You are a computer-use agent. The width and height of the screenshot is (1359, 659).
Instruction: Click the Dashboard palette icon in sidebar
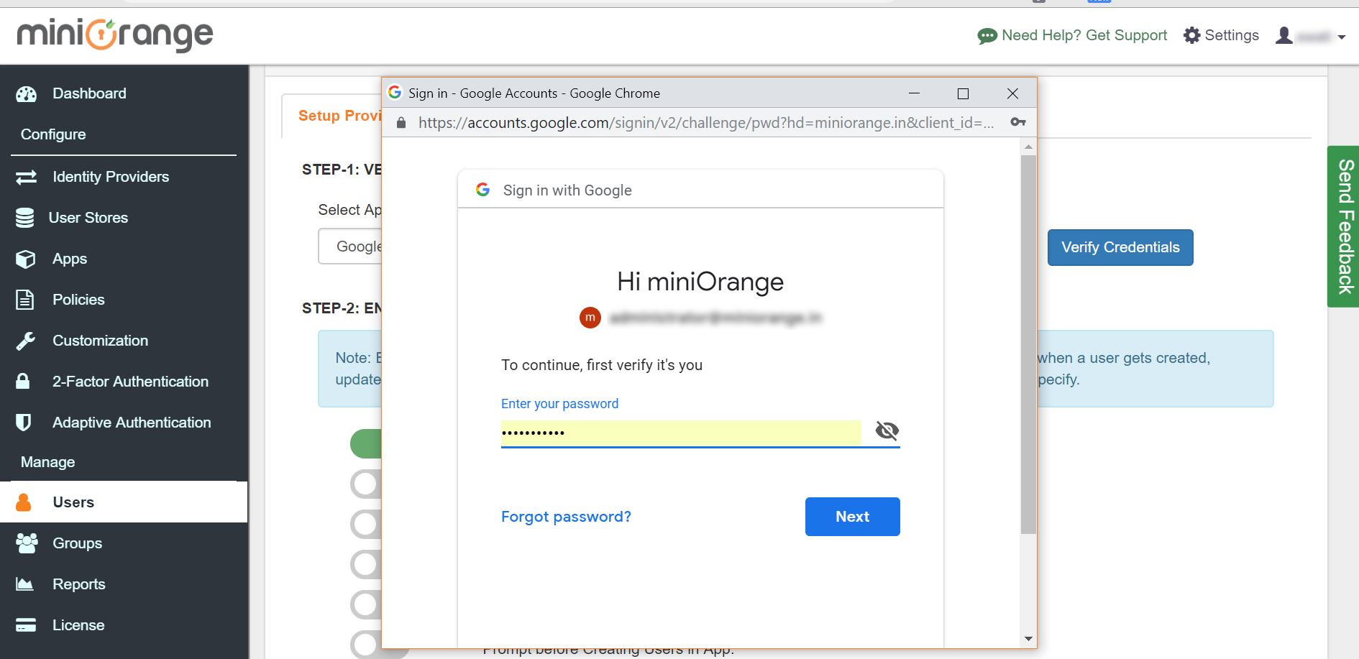(27, 94)
